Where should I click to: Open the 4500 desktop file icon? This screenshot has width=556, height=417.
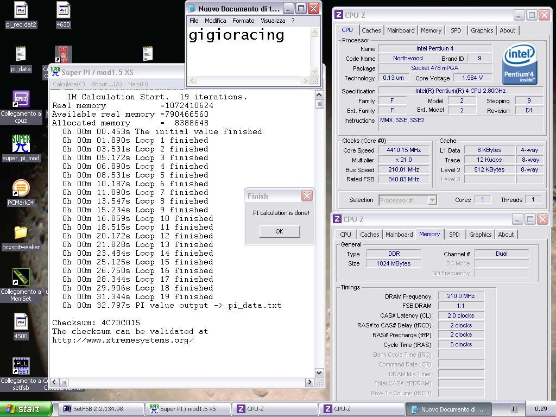click(x=21, y=321)
